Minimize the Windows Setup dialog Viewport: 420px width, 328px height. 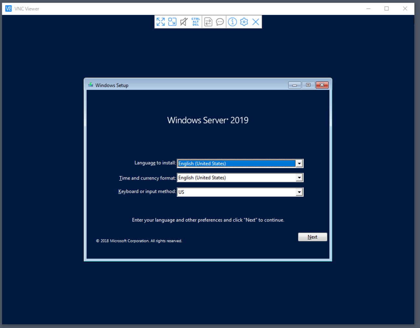pyautogui.click(x=295, y=85)
